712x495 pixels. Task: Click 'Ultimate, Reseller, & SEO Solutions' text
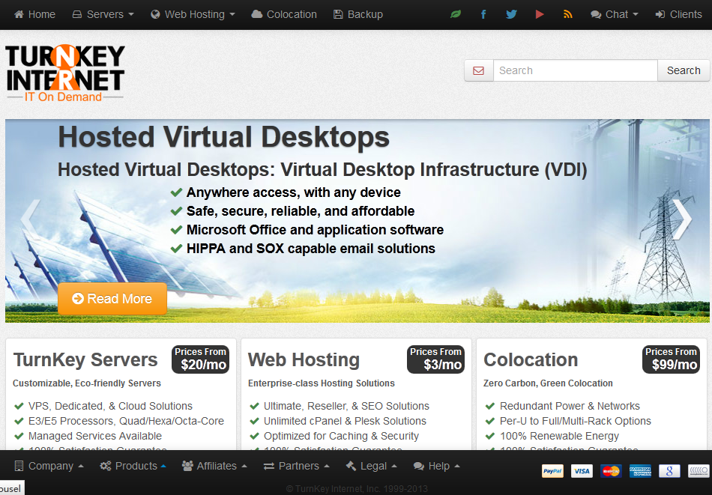tap(346, 406)
